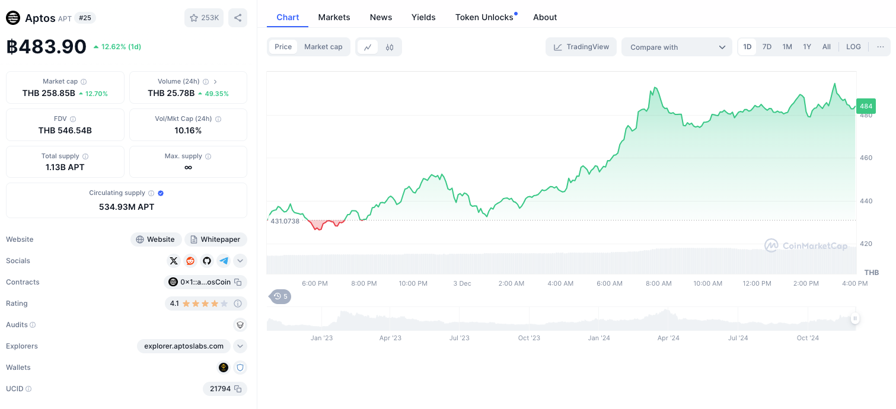Click the share icon next to watchlist
Viewport: 896px width, 409px height.
tap(238, 18)
